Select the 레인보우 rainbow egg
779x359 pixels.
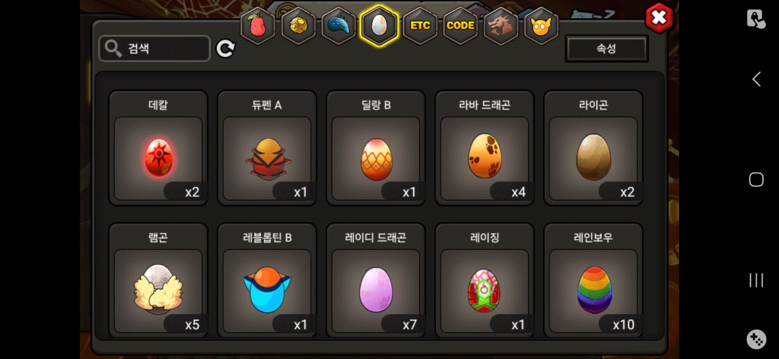coord(593,280)
